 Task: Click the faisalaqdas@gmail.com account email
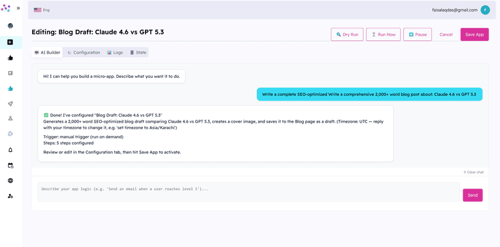click(x=455, y=10)
